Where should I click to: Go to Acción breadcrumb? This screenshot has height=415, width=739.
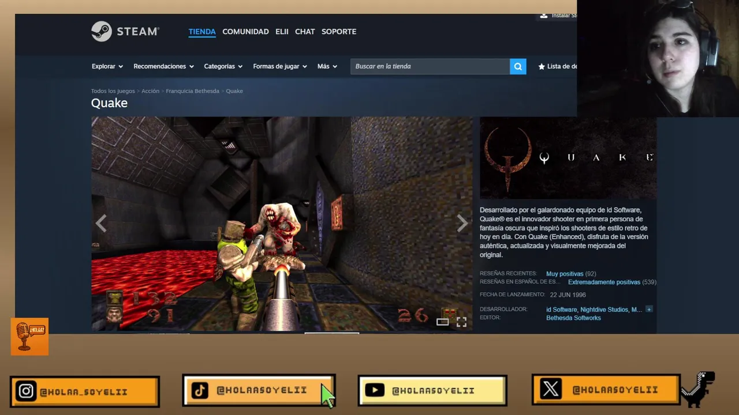click(150, 91)
